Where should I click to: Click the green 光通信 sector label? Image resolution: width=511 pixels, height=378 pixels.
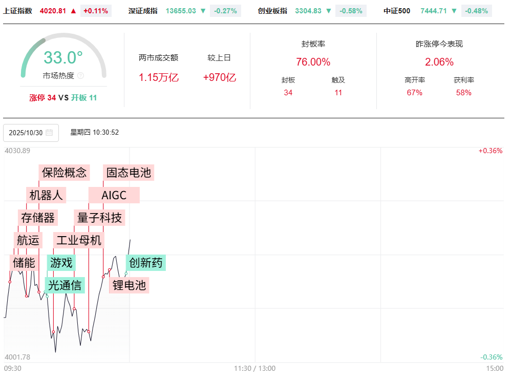click(65, 285)
